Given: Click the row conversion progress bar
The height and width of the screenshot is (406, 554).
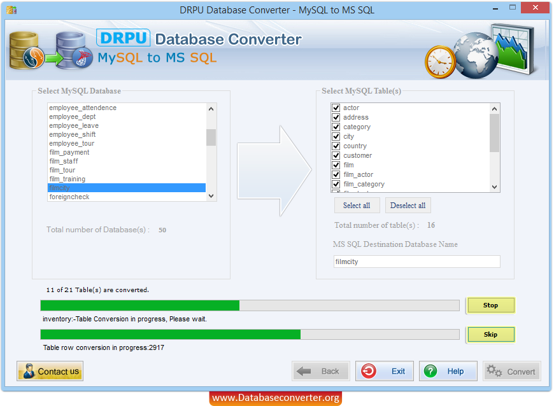Looking at the screenshot, I should (x=250, y=334).
